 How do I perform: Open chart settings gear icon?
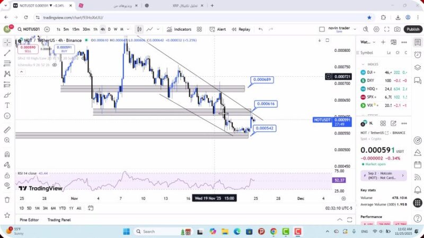coord(376,30)
